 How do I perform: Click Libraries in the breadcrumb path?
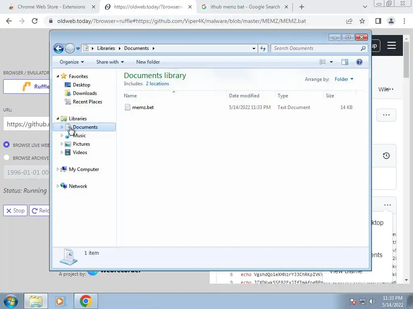click(x=106, y=48)
